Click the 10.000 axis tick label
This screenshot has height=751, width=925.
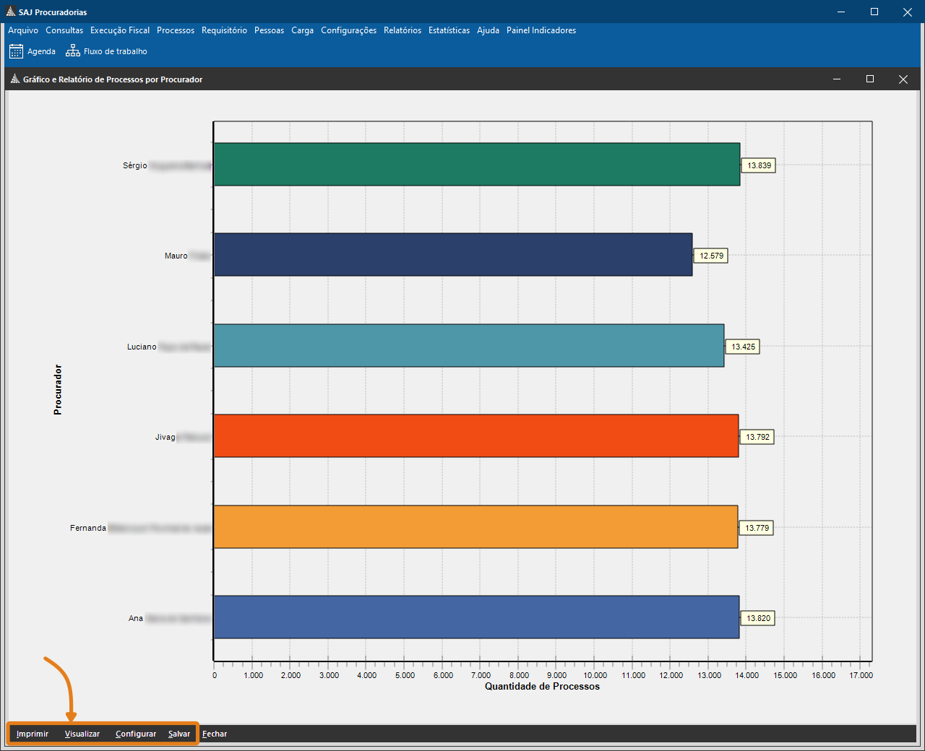click(x=595, y=675)
